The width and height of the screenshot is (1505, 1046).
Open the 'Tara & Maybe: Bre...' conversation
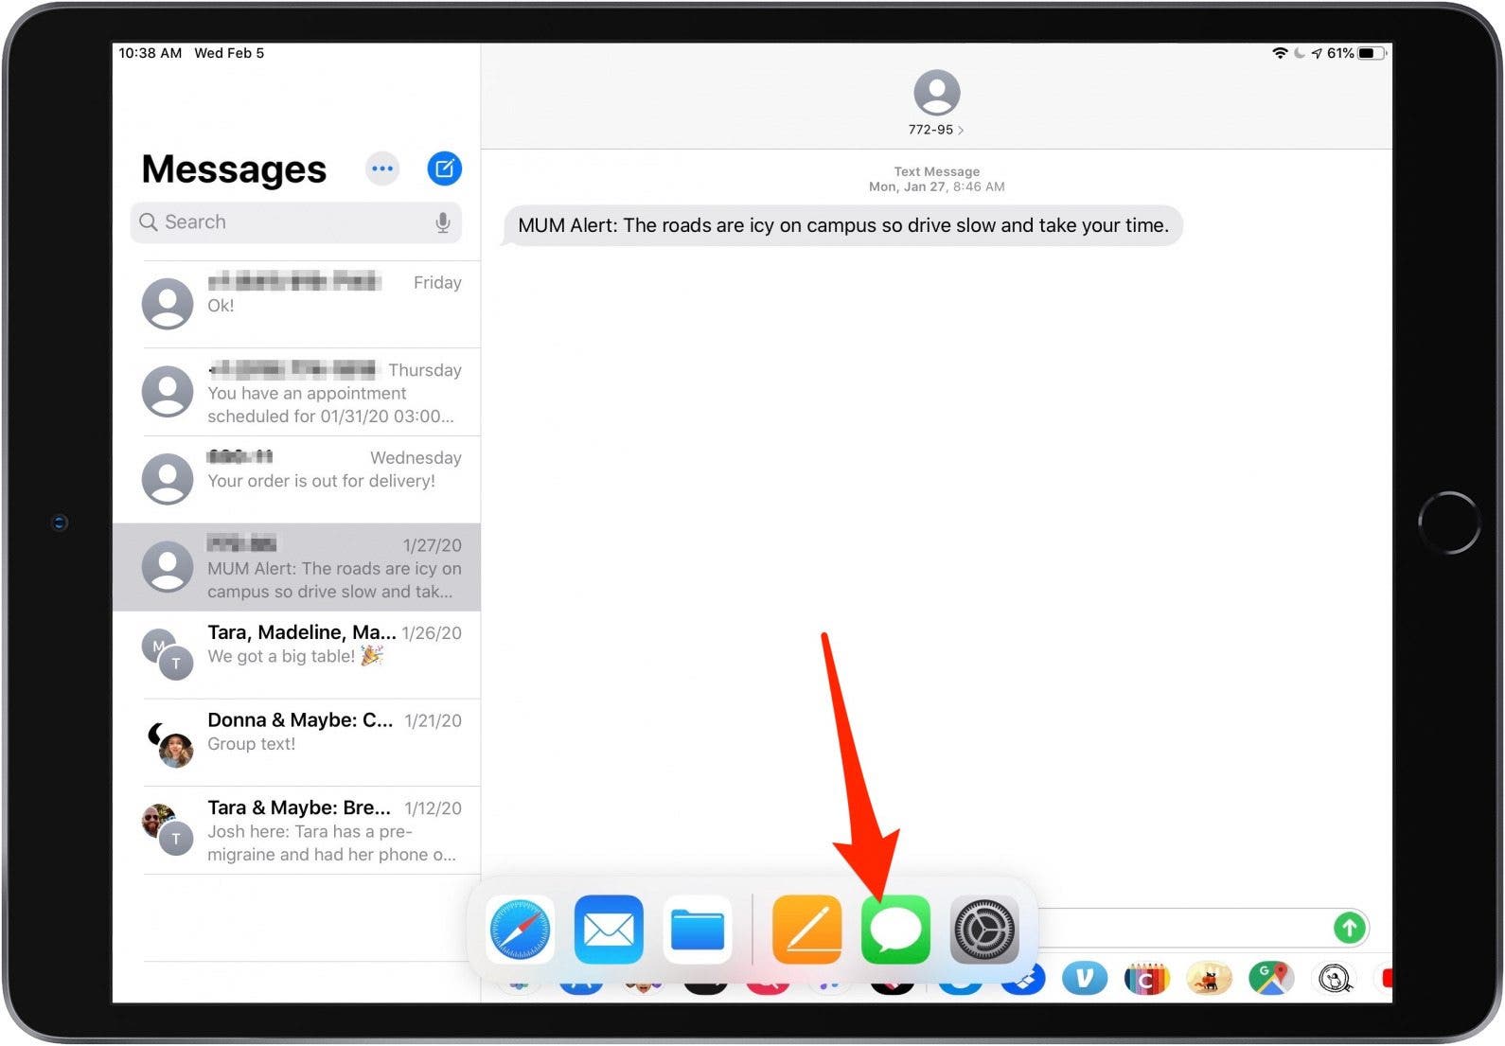pyautogui.click(x=296, y=830)
